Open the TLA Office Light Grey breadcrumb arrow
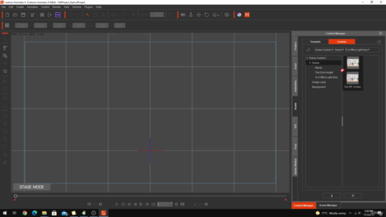Image resolution: width=386 pixels, height=217 pixels. tap(369, 49)
